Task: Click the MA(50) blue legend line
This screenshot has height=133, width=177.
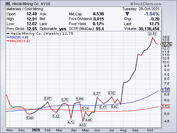Action: pyautogui.click(x=8, y=37)
